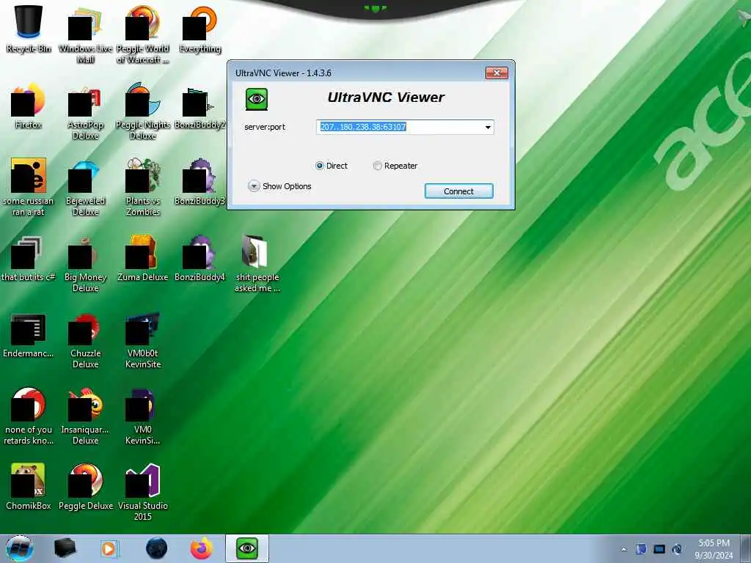Click the UltraVNC eye logo in dialog

coord(257,99)
